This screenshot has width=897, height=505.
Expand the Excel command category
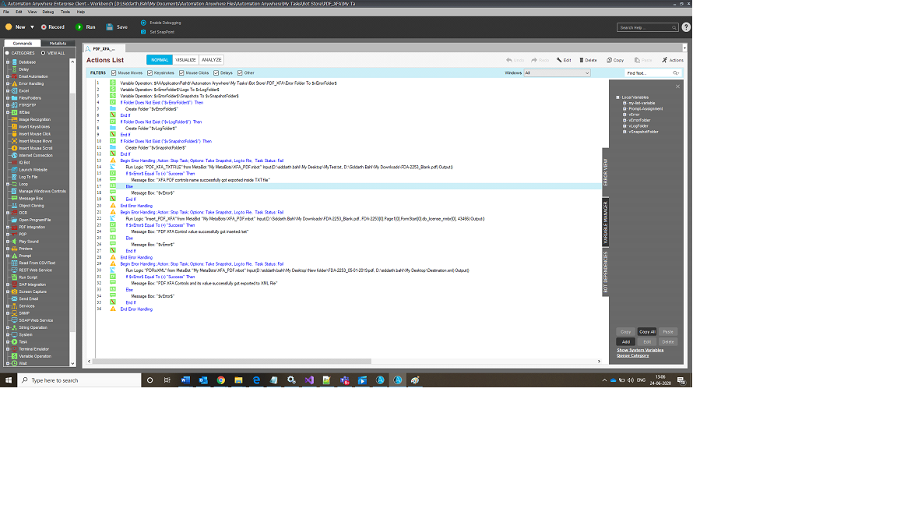pos(8,90)
